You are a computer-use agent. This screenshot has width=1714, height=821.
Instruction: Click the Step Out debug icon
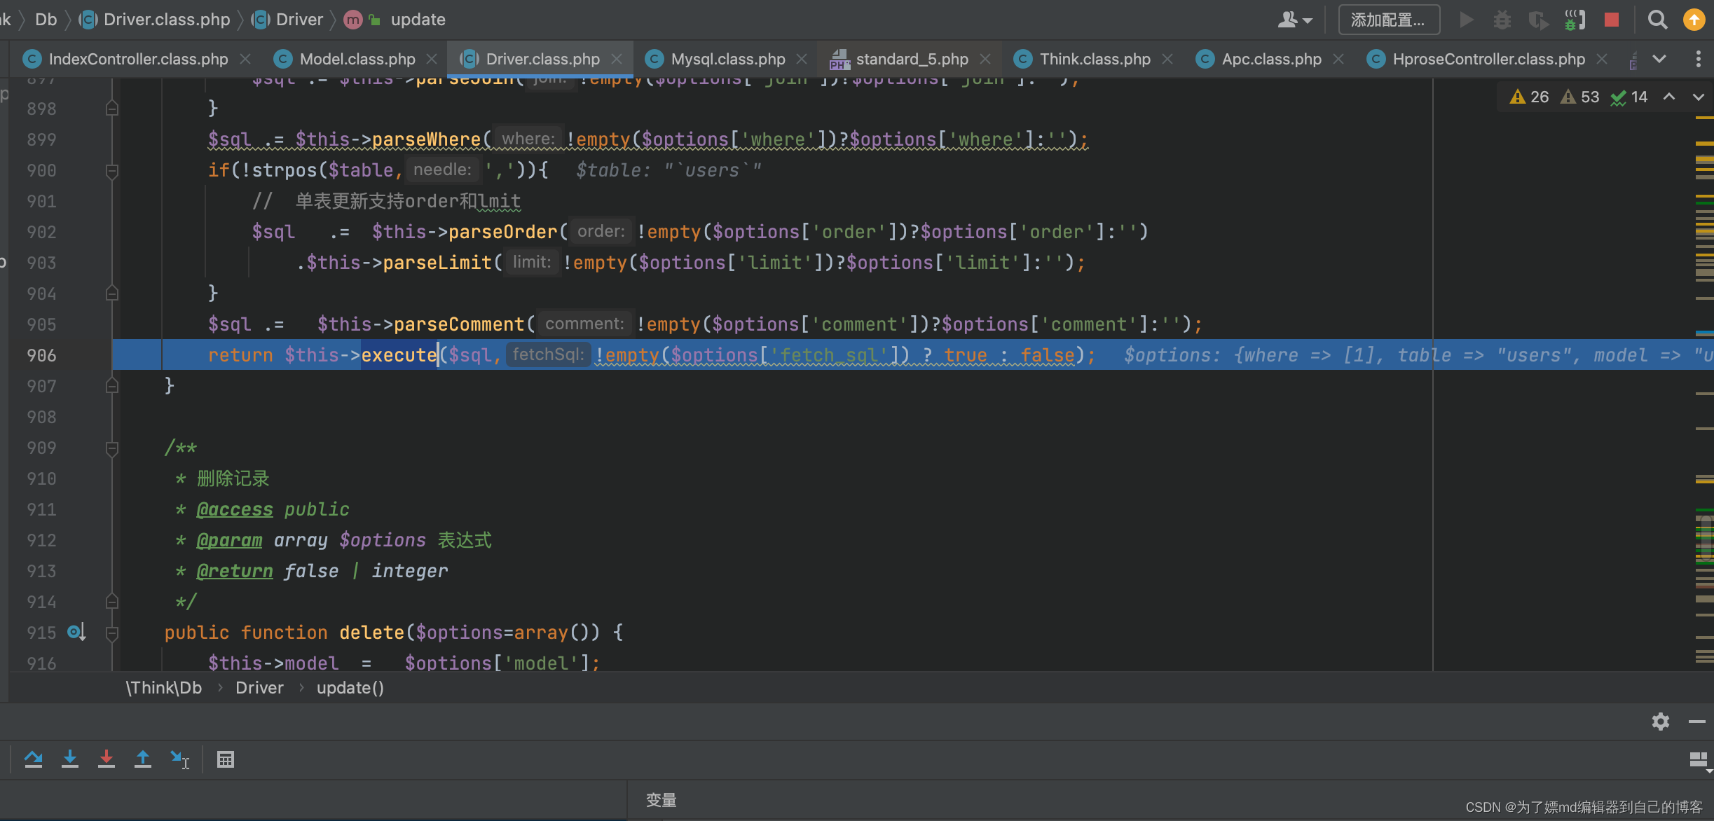(x=143, y=759)
